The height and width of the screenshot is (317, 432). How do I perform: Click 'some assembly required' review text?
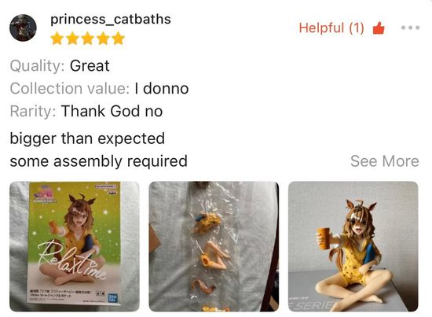tap(99, 161)
